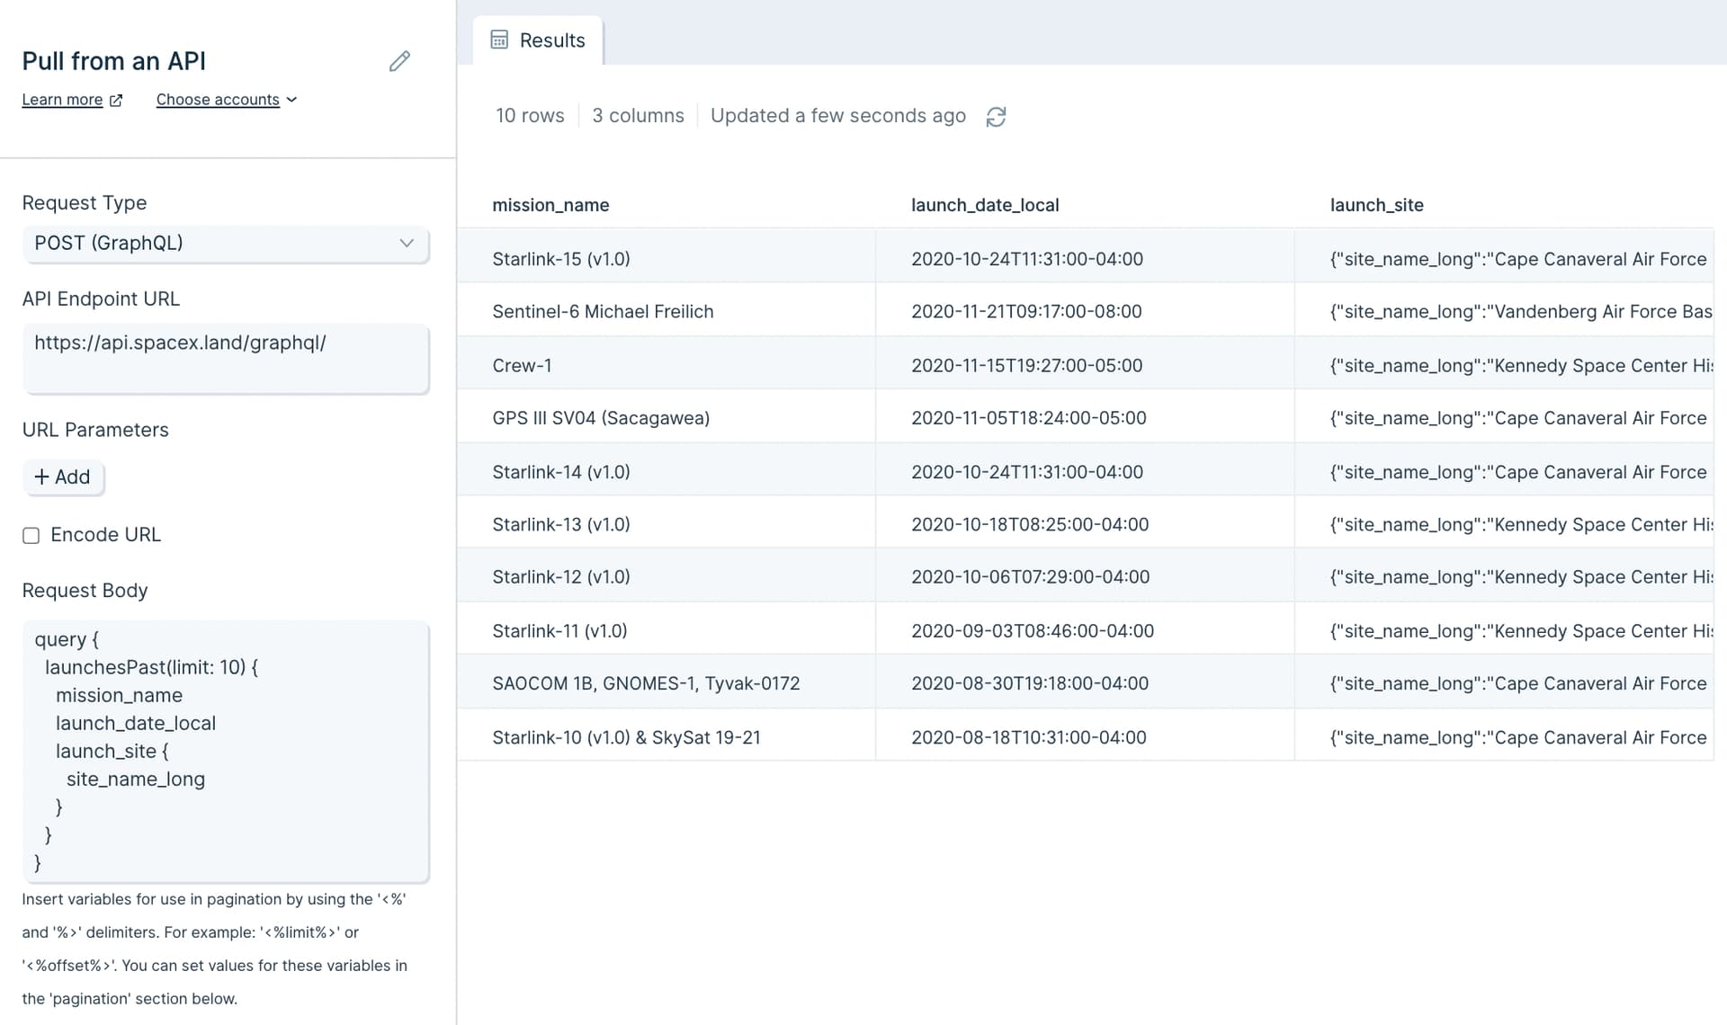This screenshot has height=1025, width=1727.
Task: Open the POST (GraphQL) request type dropdown
Action: click(x=226, y=243)
